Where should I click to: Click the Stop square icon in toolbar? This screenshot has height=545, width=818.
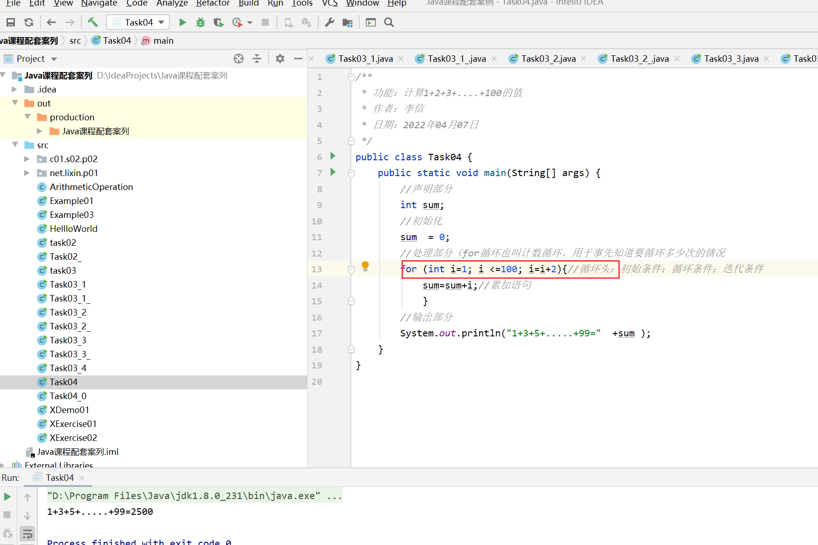pyautogui.click(x=265, y=22)
